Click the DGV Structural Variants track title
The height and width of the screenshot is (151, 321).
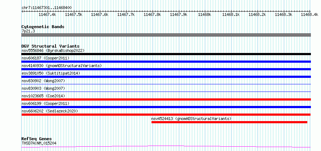(x=50, y=46)
